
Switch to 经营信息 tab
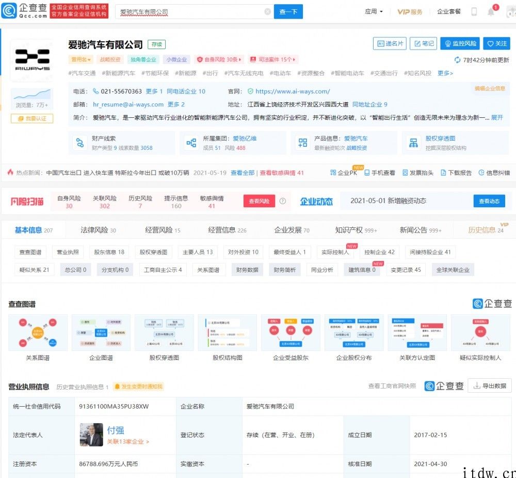tap(227, 230)
